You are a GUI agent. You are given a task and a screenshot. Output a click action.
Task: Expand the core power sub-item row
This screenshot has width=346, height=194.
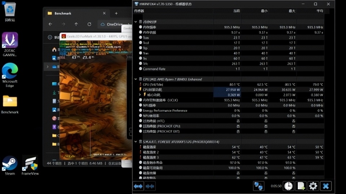coord(140,95)
